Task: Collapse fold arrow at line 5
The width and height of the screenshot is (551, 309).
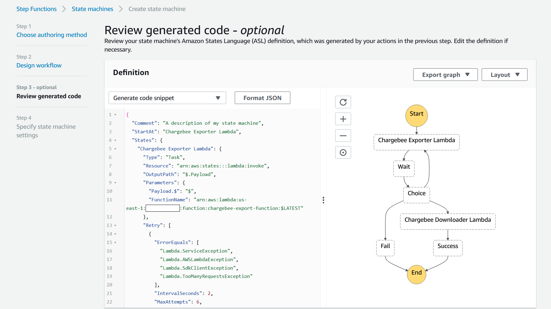Action: pyautogui.click(x=115, y=149)
